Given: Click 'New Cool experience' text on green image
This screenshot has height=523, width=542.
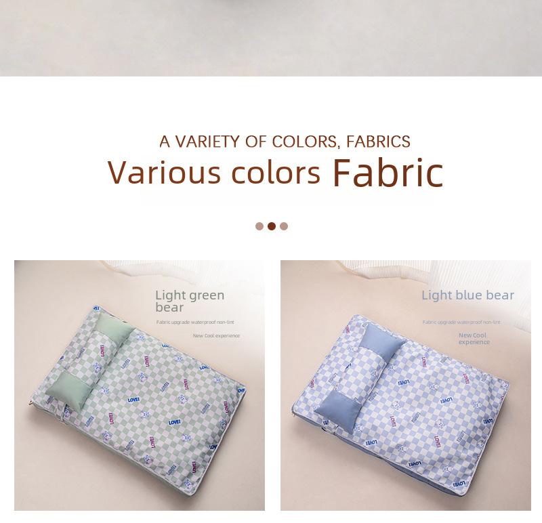Looking at the screenshot, I should click(x=216, y=335).
